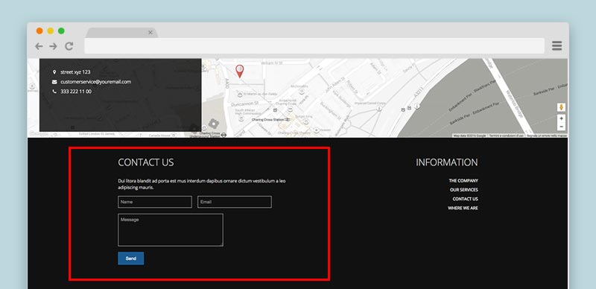Open THE COMPANY link
The width and height of the screenshot is (596, 289).
click(463, 180)
